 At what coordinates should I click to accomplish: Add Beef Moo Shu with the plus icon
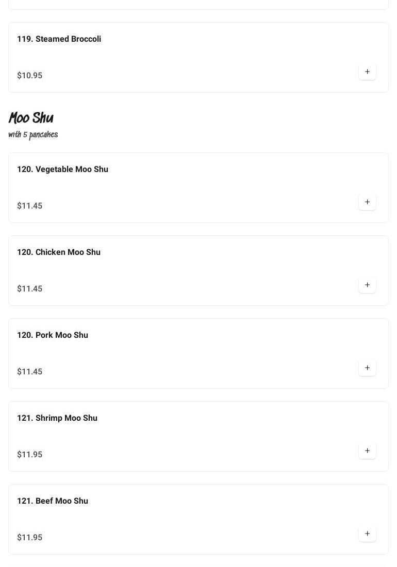pos(367,534)
